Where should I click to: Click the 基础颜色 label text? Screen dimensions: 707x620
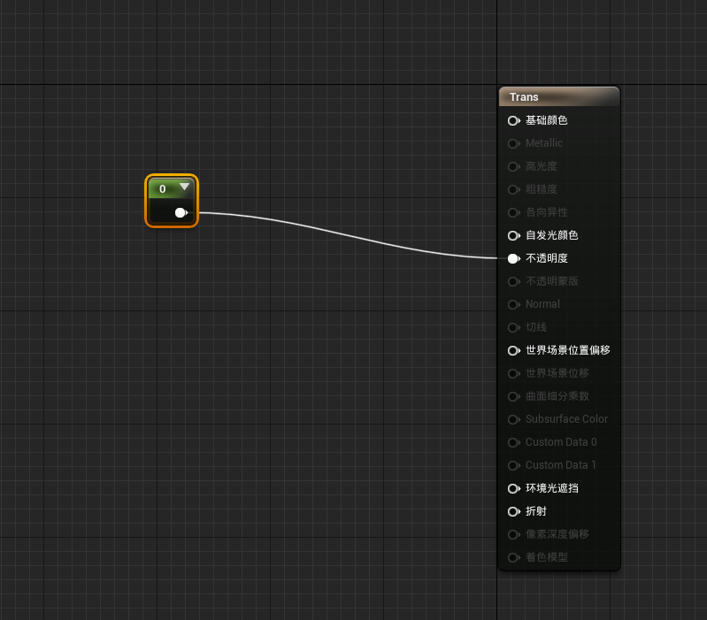coord(547,120)
